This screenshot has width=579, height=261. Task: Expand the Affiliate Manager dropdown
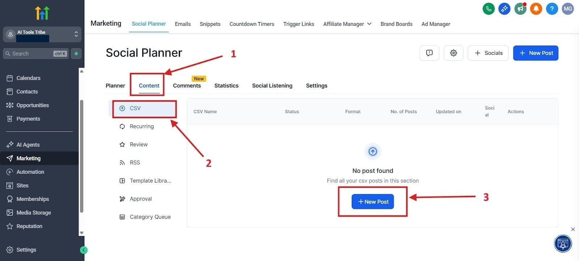[369, 24]
